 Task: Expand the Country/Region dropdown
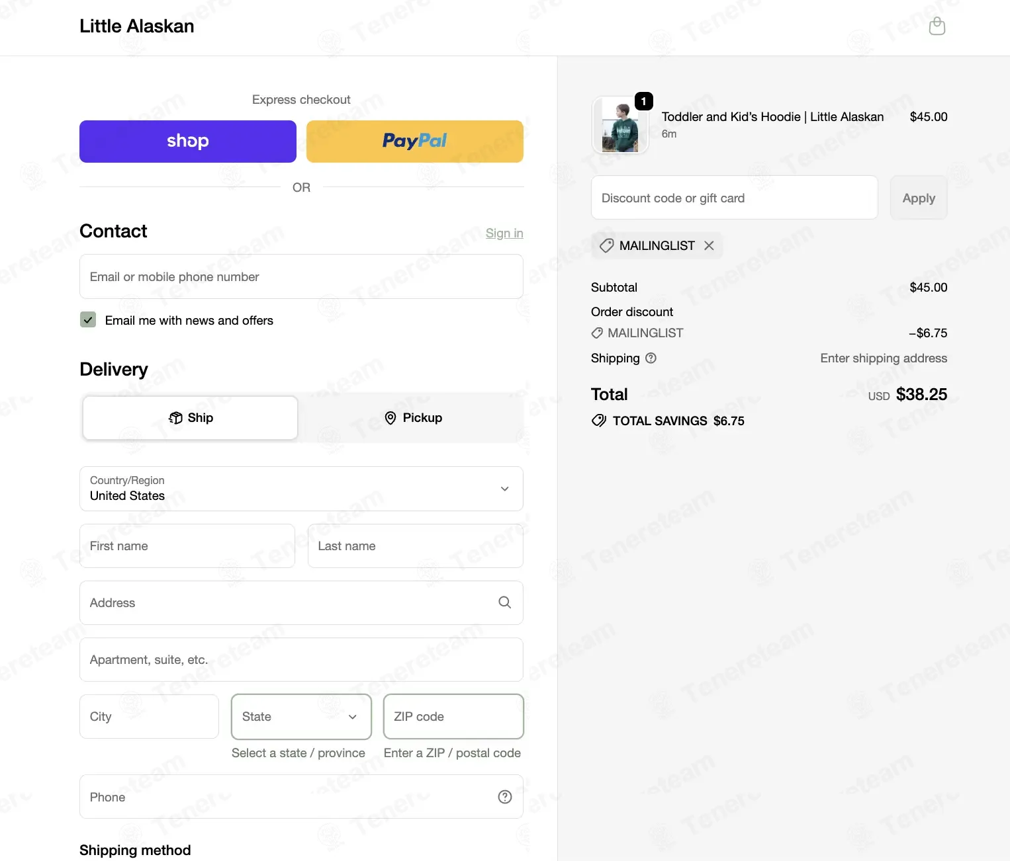(301, 489)
